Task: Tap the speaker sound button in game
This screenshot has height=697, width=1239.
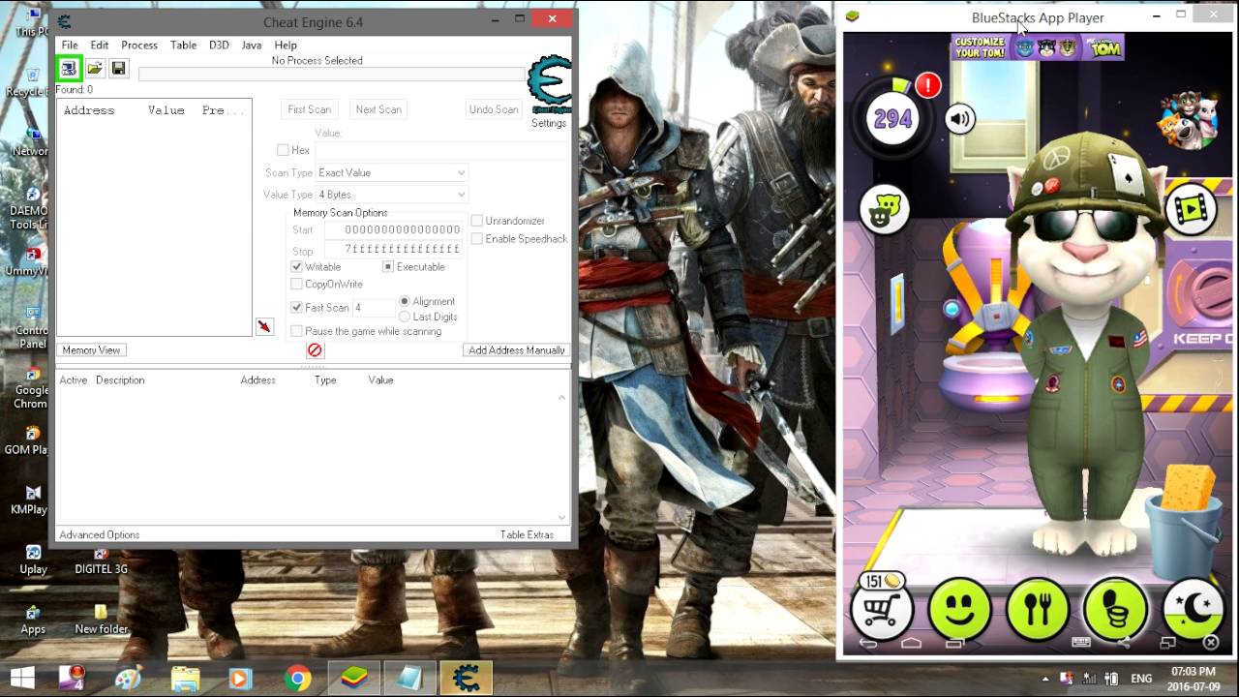Action: [959, 119]
